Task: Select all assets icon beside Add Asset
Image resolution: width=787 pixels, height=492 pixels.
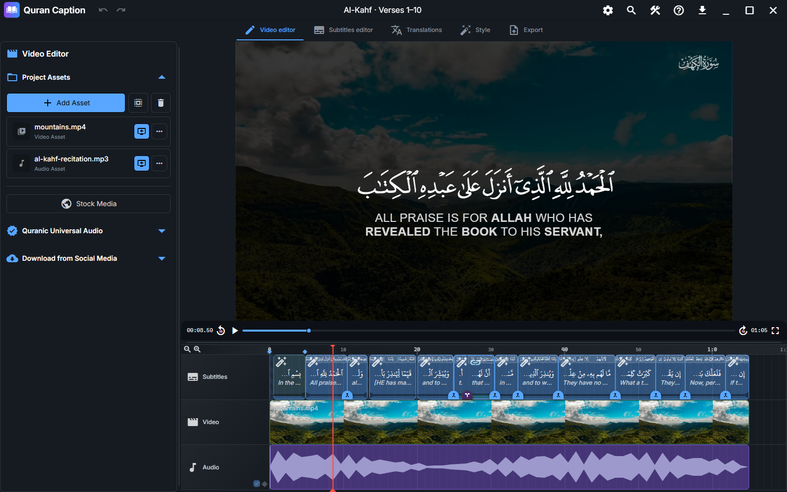Action: click(138, 103)
